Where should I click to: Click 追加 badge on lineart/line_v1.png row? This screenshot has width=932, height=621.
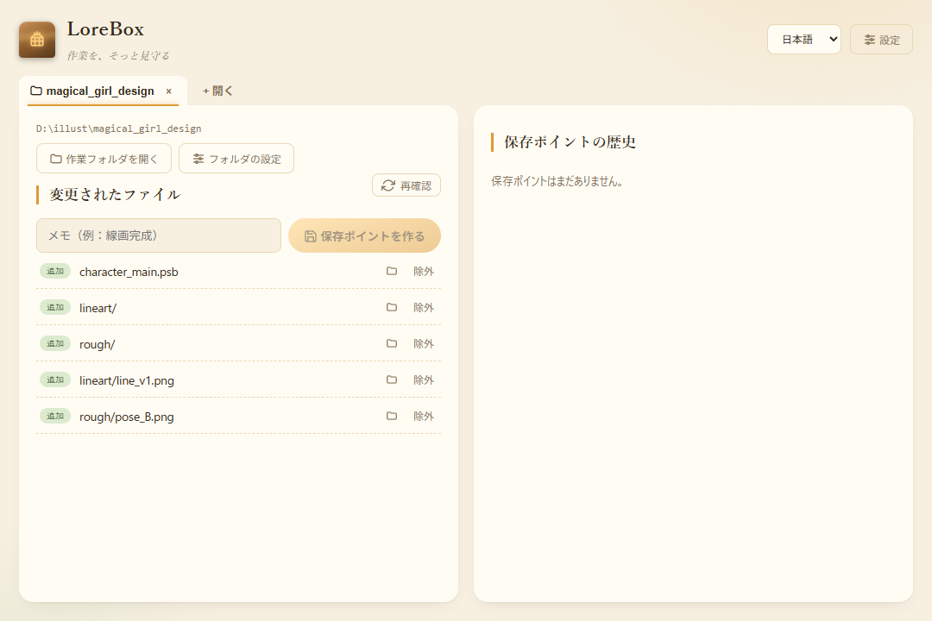click(55, 379)
